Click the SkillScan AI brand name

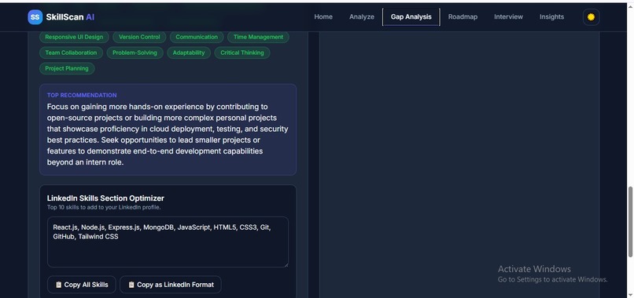[x=70, y=17]
